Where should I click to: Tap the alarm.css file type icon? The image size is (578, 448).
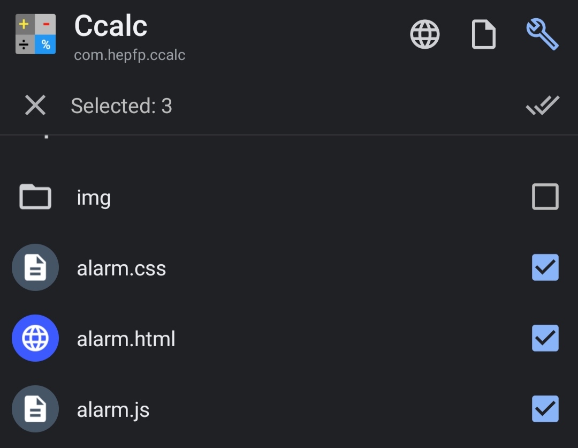(x=35, y=267)
